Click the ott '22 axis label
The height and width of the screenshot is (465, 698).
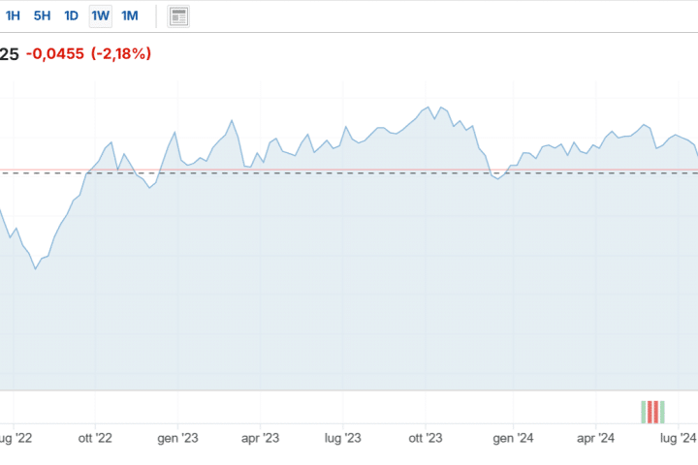coord(98,439)
